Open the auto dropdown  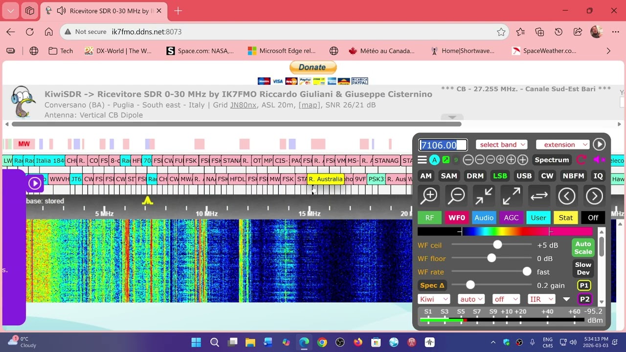[471, 299]
